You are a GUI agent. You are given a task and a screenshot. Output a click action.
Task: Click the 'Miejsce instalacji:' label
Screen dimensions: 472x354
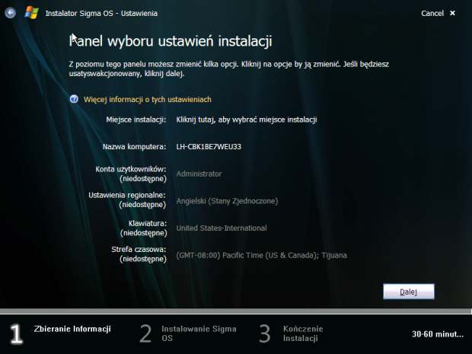click(136, 120)
